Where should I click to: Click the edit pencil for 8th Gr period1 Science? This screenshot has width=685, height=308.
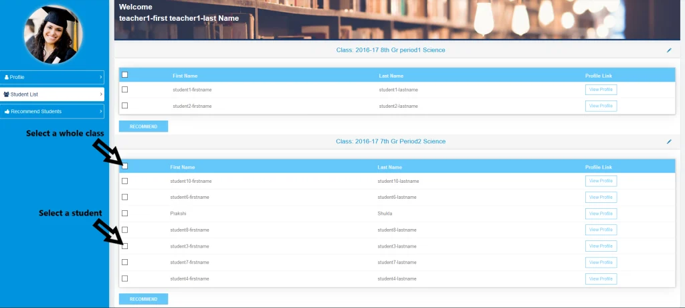coord(668,50)
